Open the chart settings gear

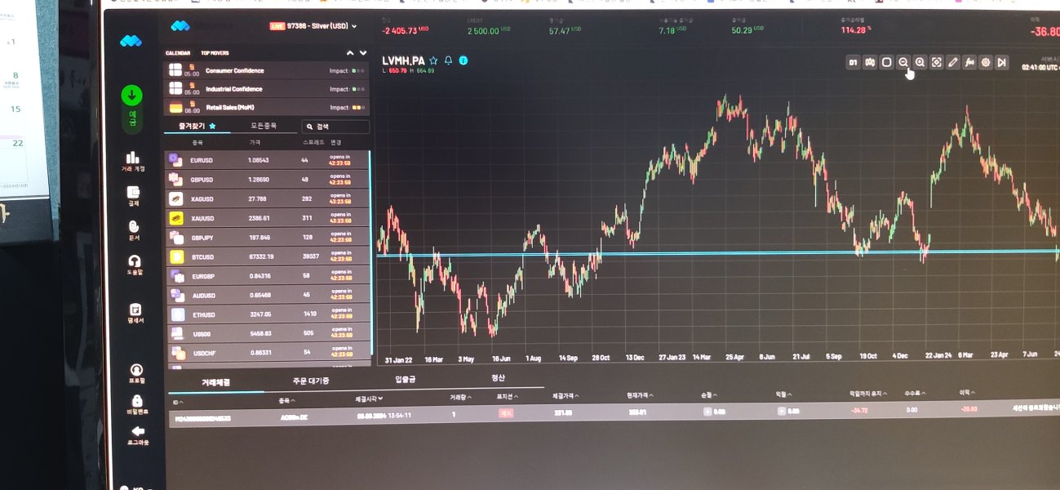coord(986,62)
